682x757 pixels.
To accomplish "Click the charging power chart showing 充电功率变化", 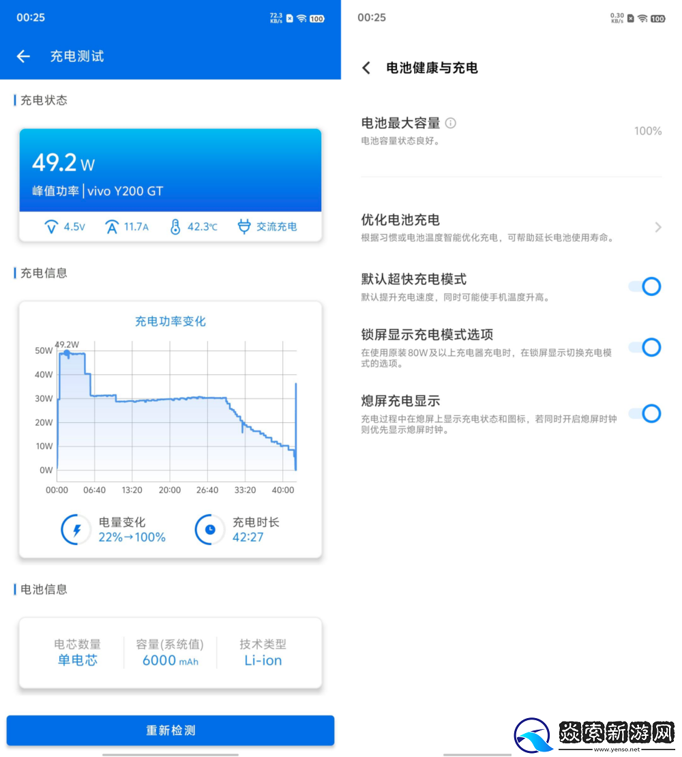I will coord(170,402).
